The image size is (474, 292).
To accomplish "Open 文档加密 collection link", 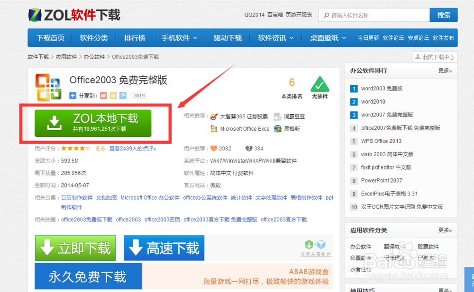I will [106, 197].
